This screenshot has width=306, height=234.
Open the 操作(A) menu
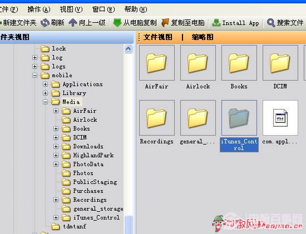pyautogui.click(x=39, y=9)
